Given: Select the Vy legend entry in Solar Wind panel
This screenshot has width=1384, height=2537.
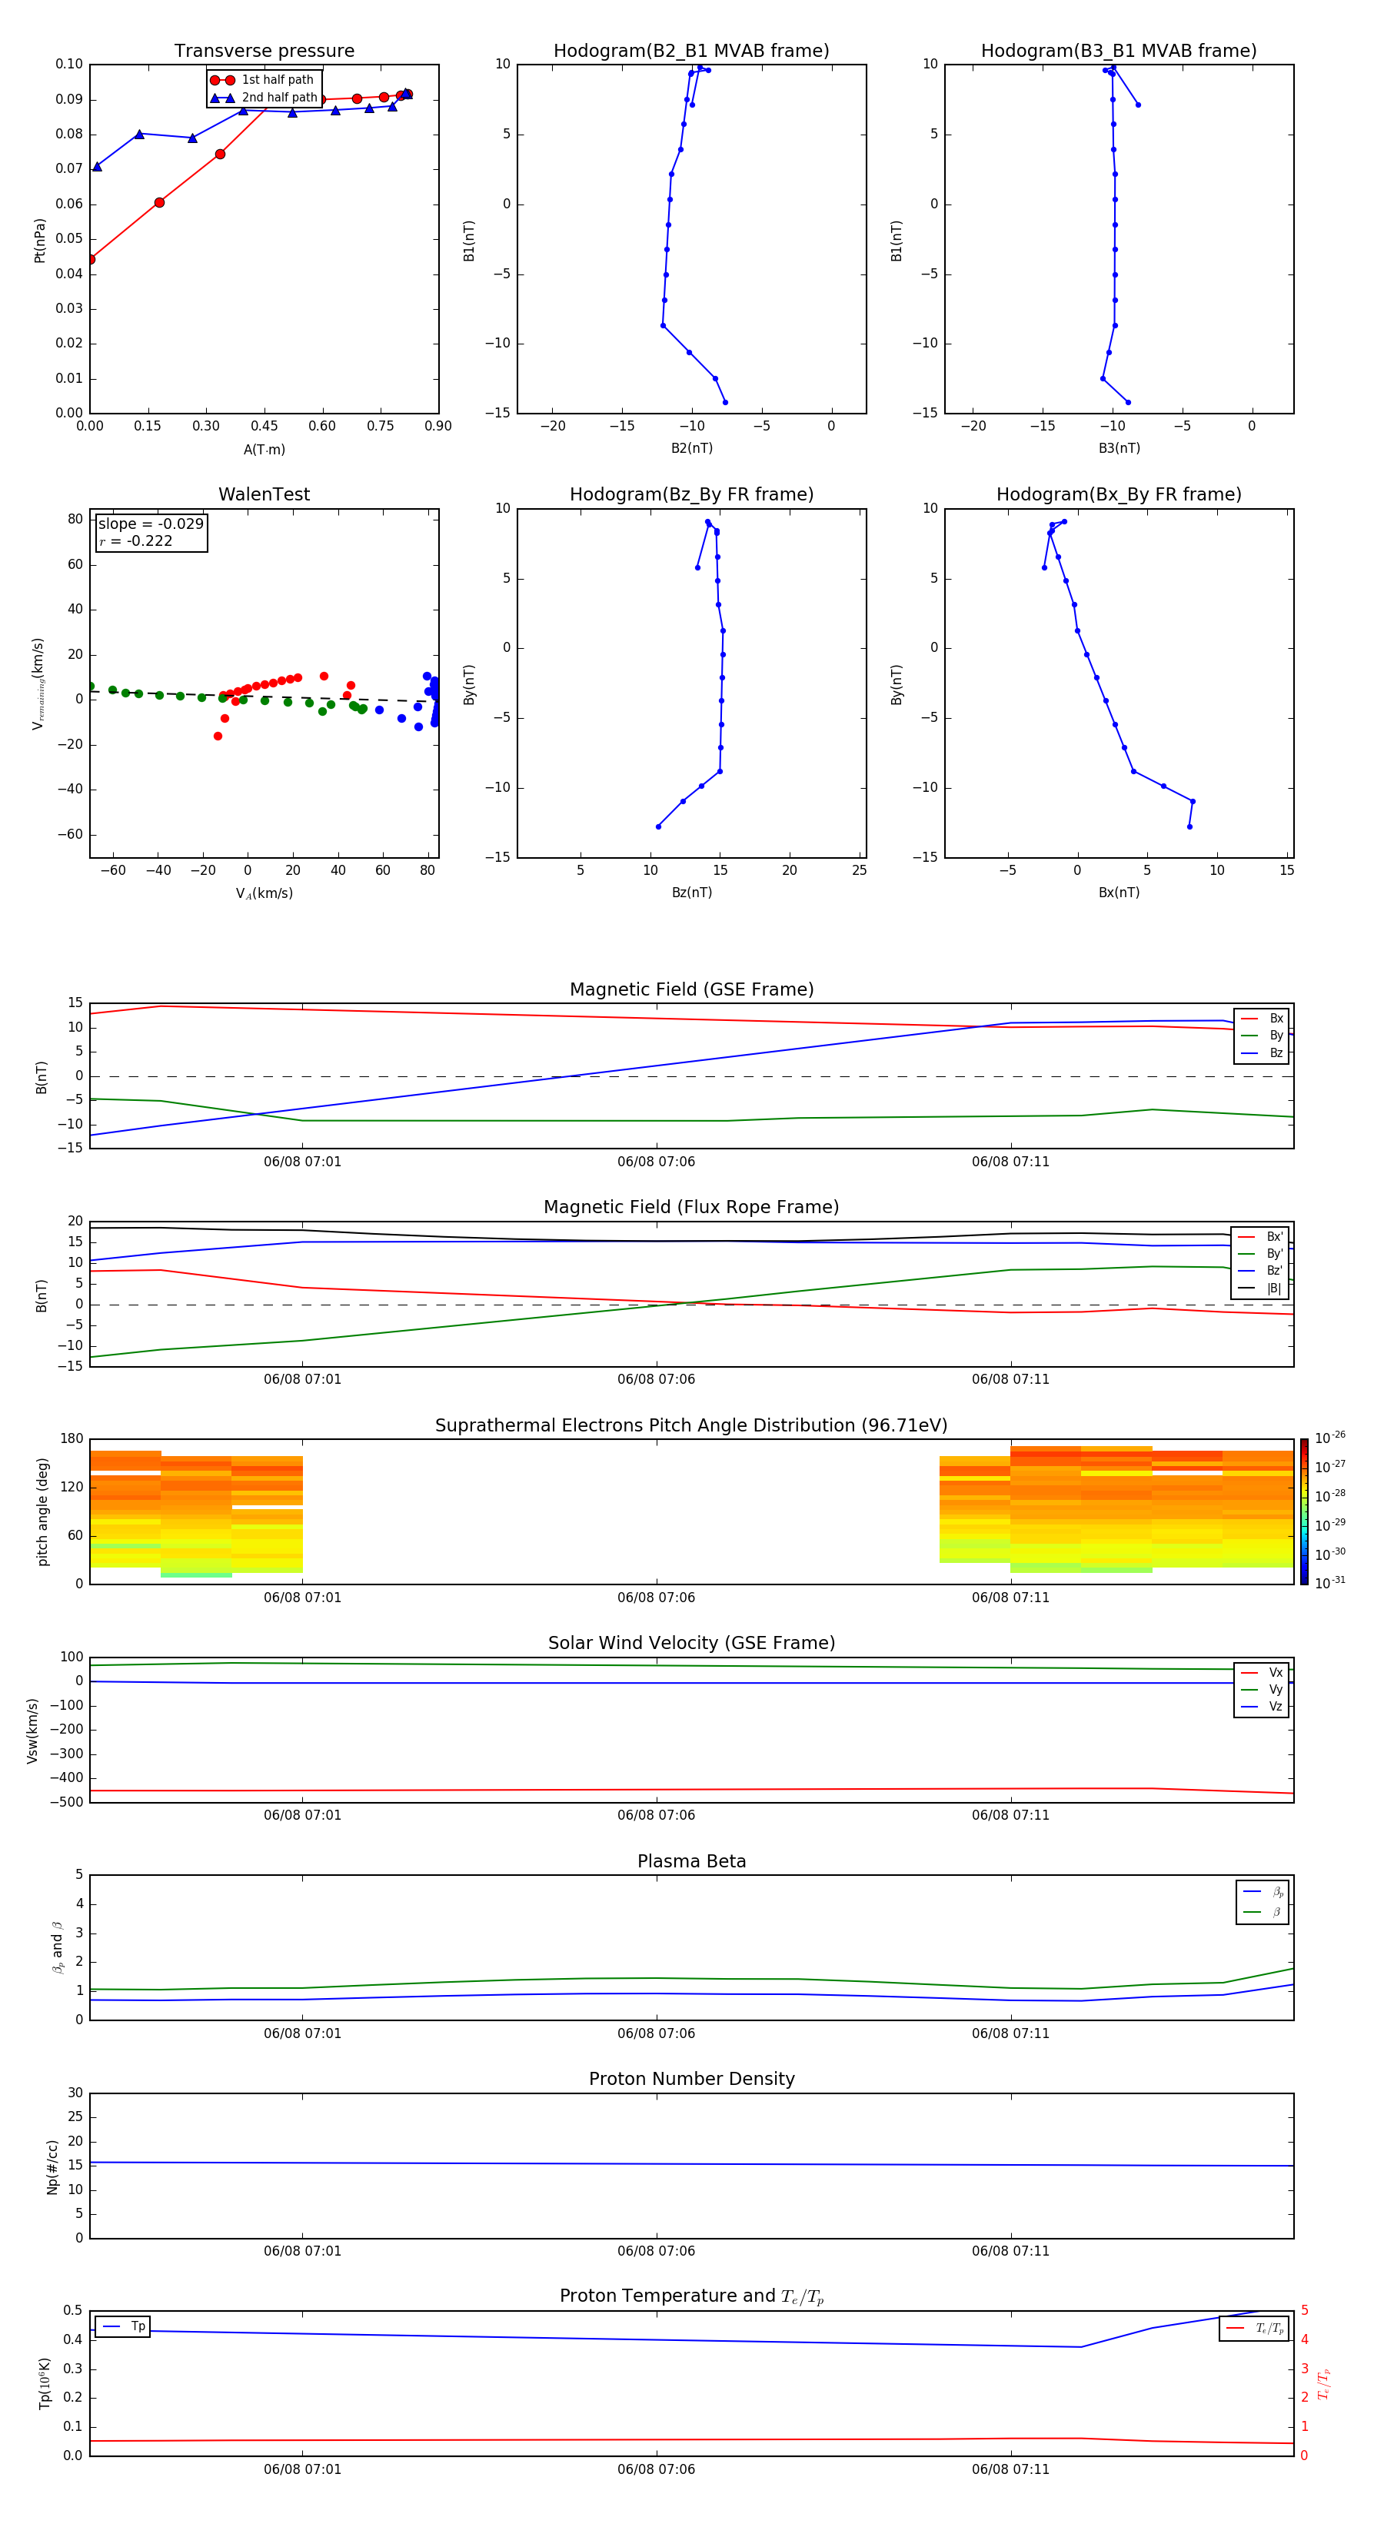Looking at the screenshot, I should [x=1262, y=1690].
